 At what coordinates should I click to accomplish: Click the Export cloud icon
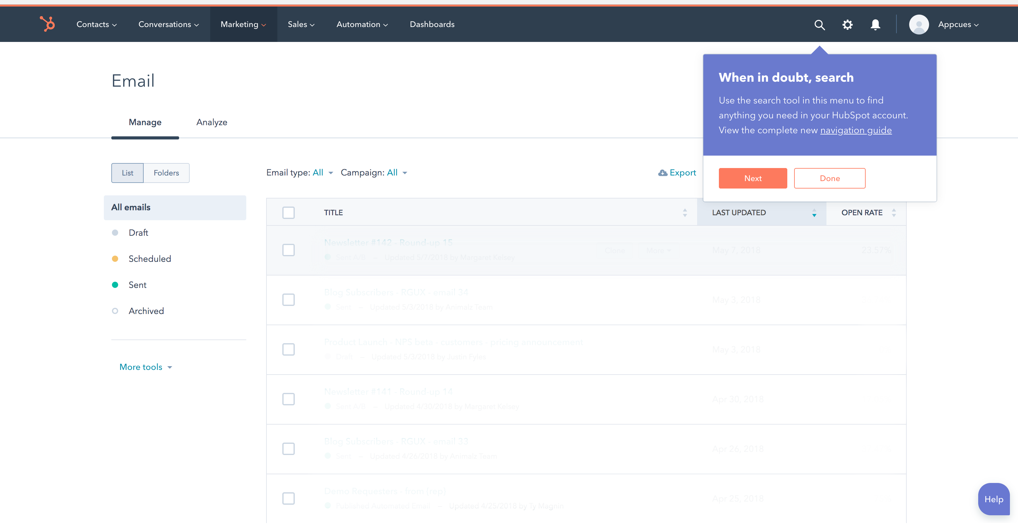pos(662,173)
